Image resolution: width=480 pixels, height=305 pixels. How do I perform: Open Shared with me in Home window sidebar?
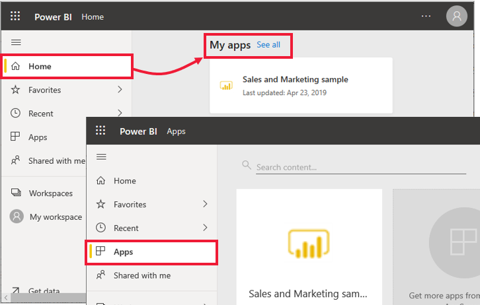pyautogui.click(x=44, y=160)
